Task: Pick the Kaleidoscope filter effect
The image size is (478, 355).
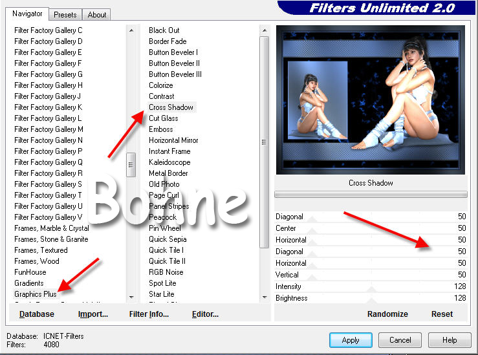Action: pyautogui.click(x=169, y=162)
